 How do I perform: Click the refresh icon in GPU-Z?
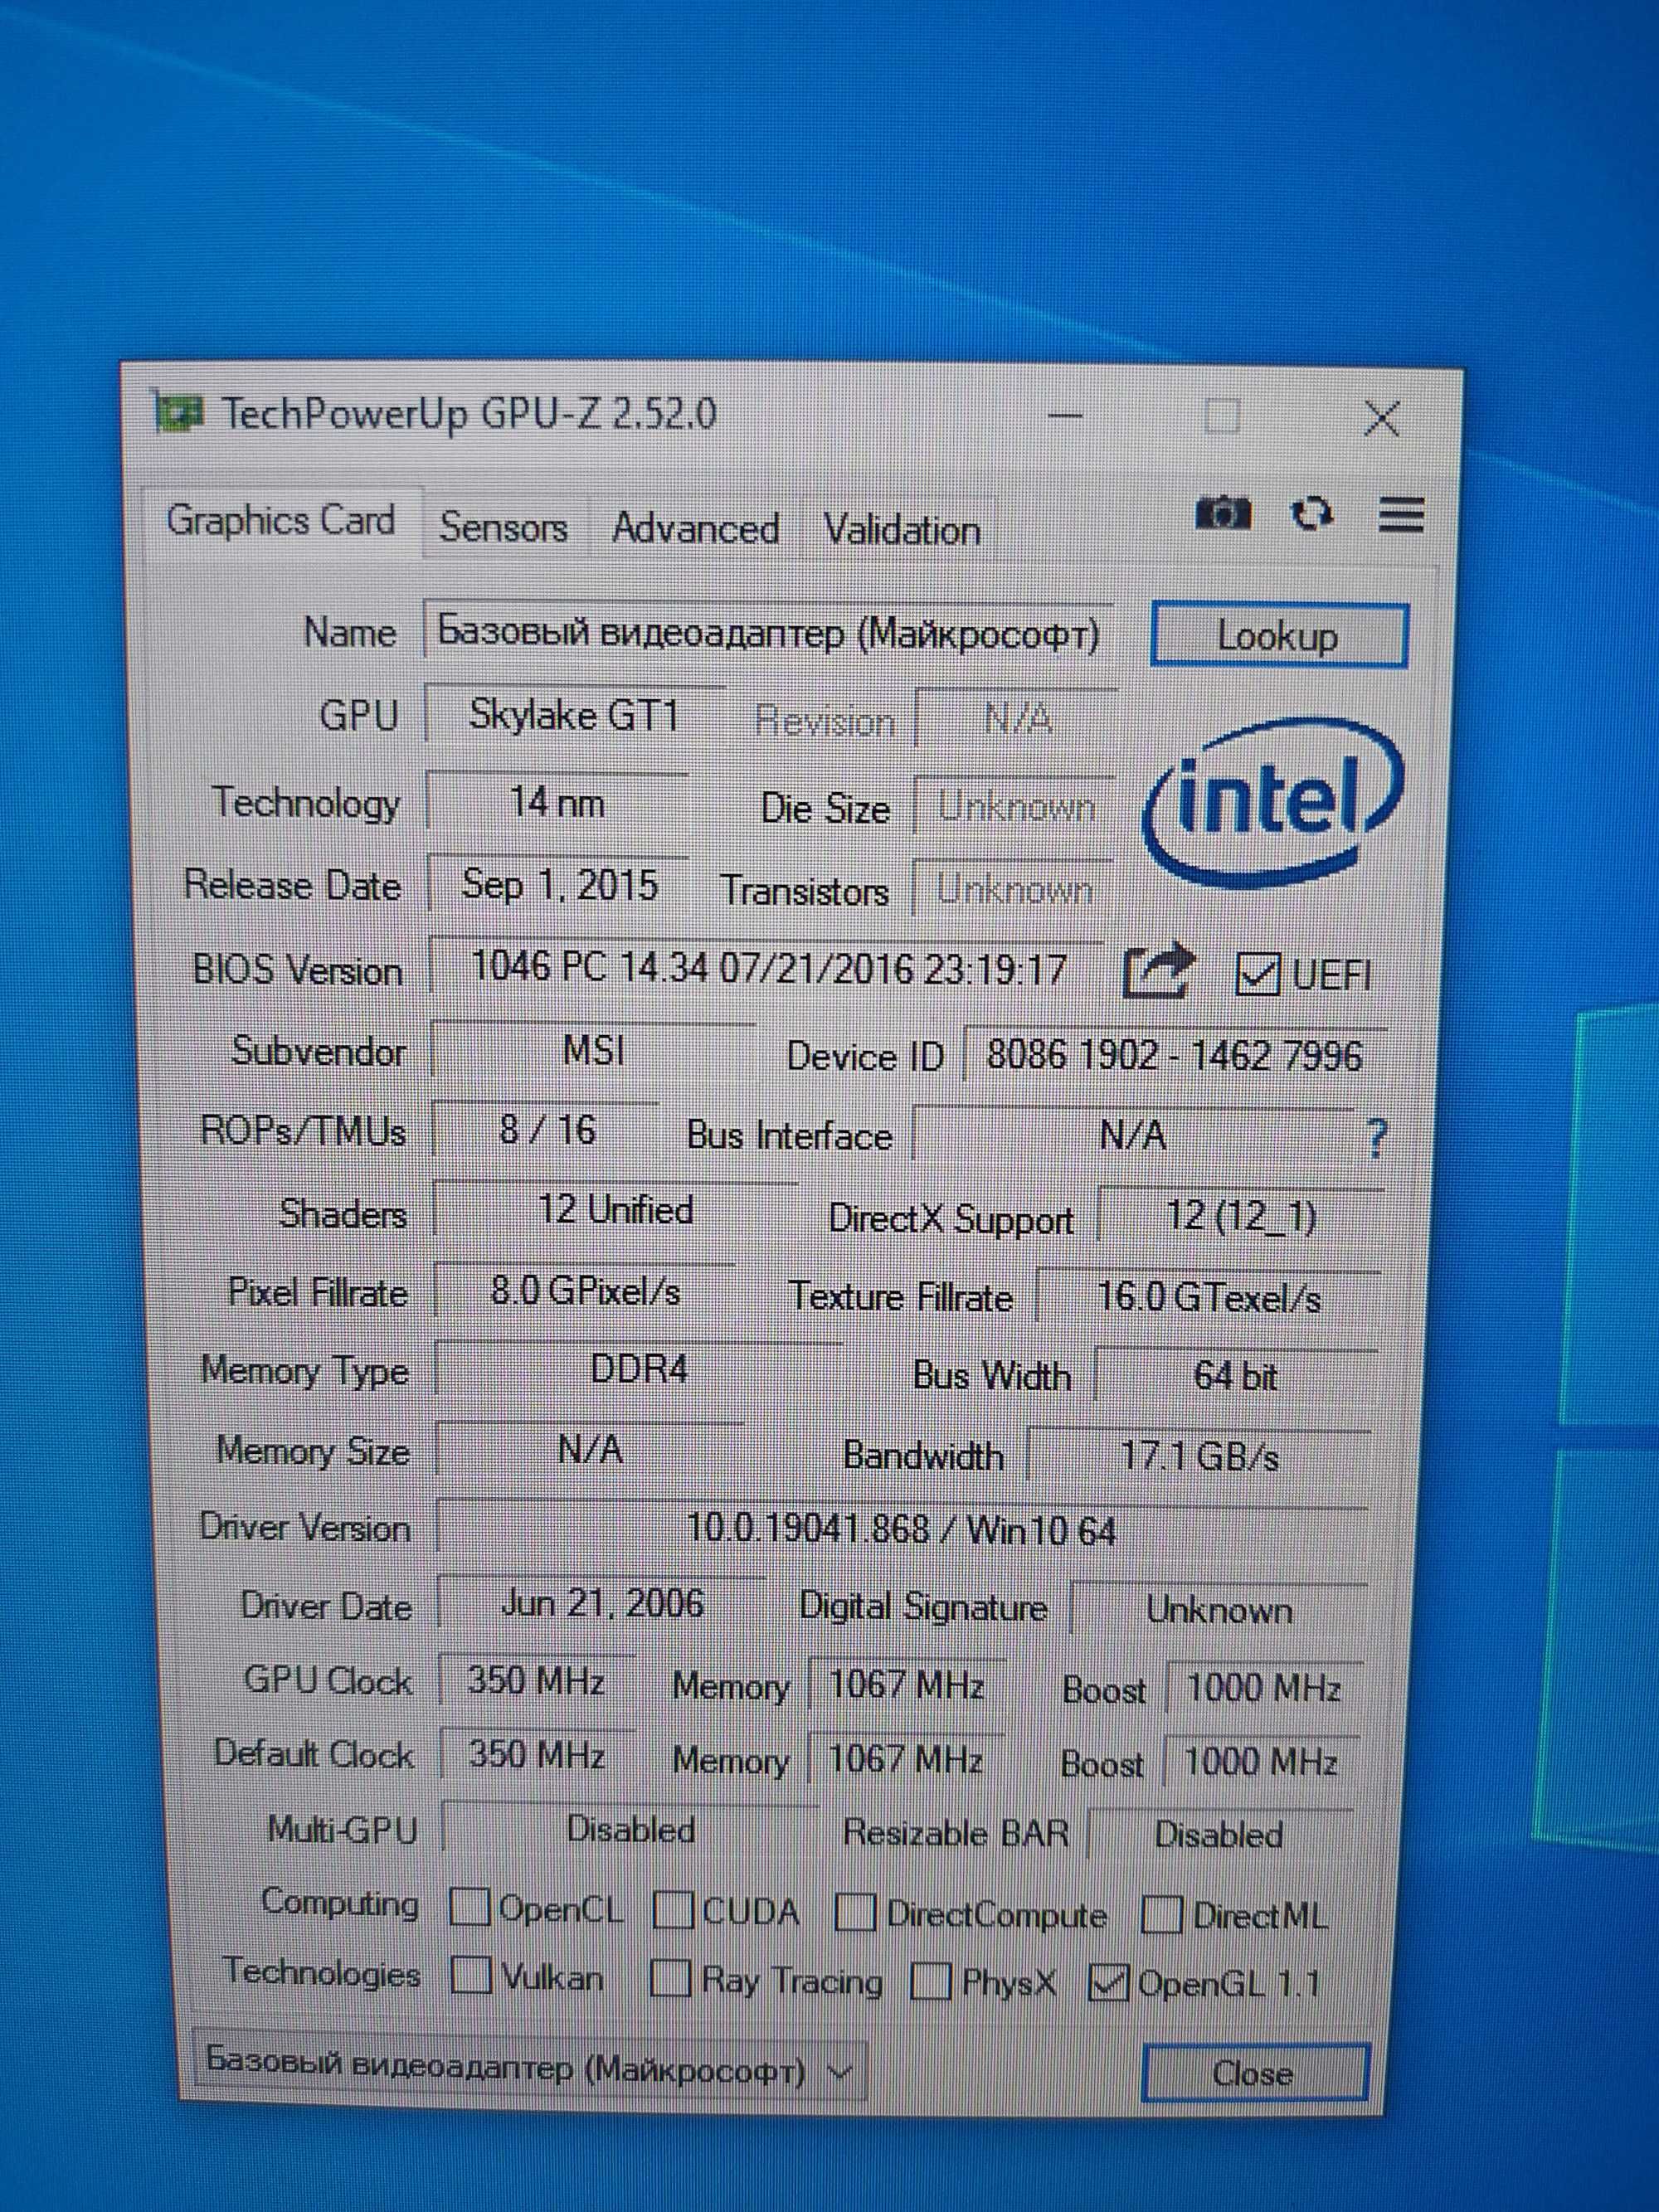[1312, 514]
